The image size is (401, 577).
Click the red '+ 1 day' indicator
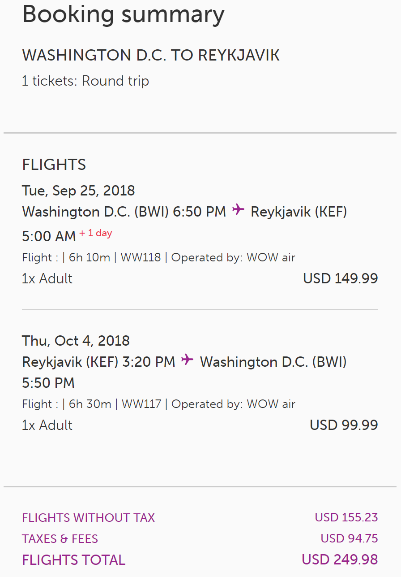96,233
